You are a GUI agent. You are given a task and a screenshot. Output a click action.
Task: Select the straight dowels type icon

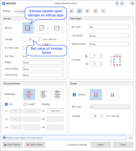pyautogui.click(x=96, y=94)
